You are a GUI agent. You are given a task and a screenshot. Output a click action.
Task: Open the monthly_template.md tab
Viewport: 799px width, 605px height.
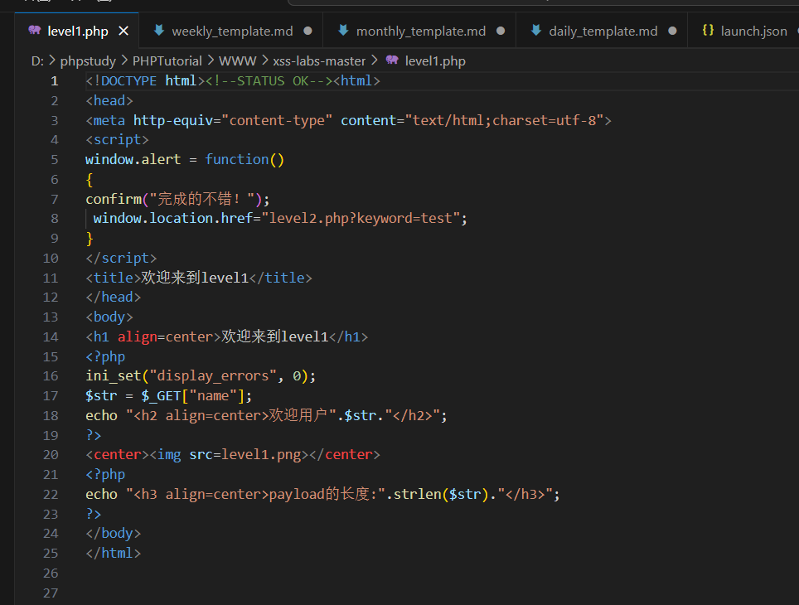[420, 31]
